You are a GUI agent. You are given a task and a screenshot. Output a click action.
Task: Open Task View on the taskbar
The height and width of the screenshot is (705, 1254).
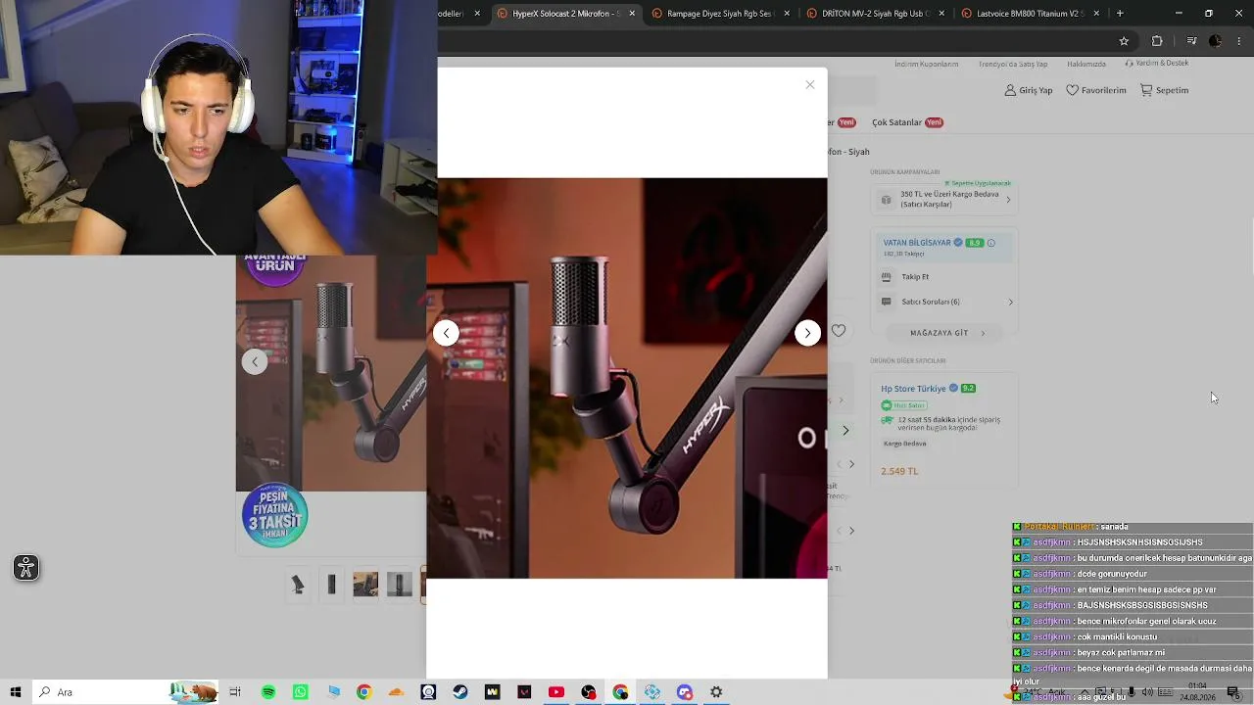click(x=235, y=692)
